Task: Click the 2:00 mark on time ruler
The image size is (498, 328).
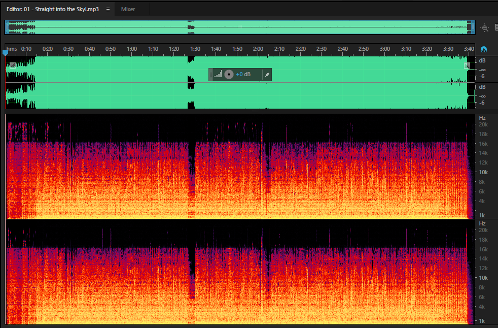Action: click(258, 49)
